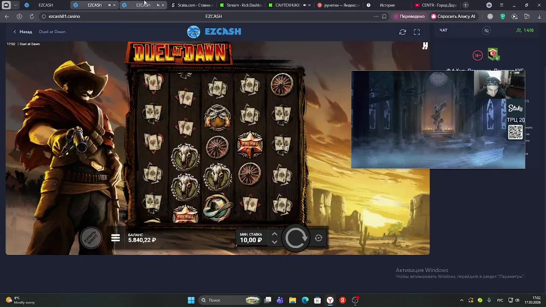Screen dimensions: 546x307
Task: Close the second EZCASH tab
Action: click(x=114, y=5)
